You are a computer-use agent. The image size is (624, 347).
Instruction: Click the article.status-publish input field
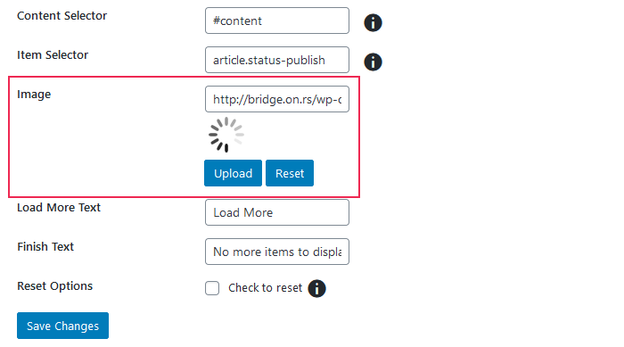277,60
